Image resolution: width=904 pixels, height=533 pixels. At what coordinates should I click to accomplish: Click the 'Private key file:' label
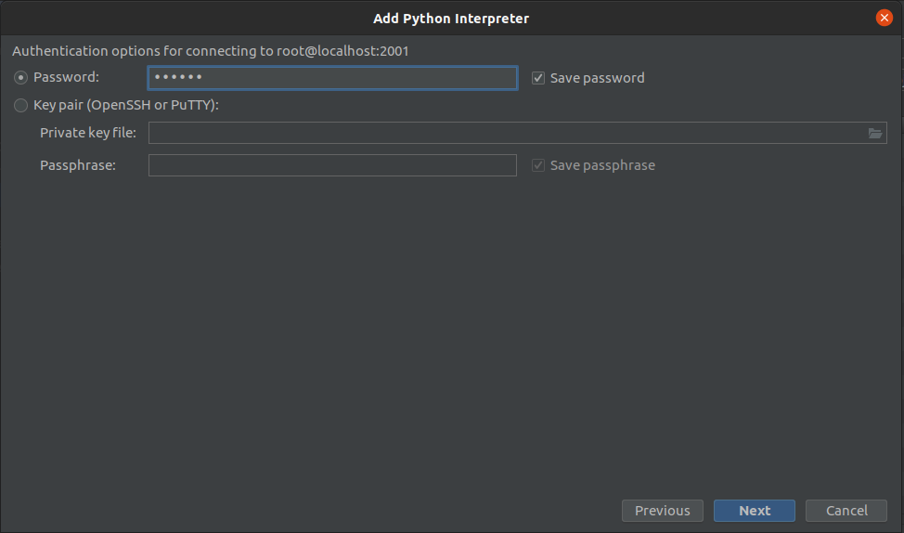click(x=88, y=133)
